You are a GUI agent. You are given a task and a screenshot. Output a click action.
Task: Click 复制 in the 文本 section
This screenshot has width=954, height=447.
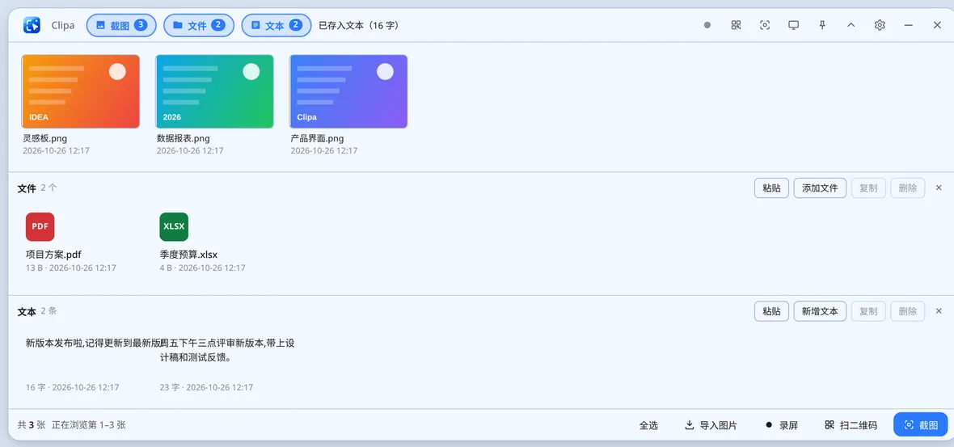[868, 311]
